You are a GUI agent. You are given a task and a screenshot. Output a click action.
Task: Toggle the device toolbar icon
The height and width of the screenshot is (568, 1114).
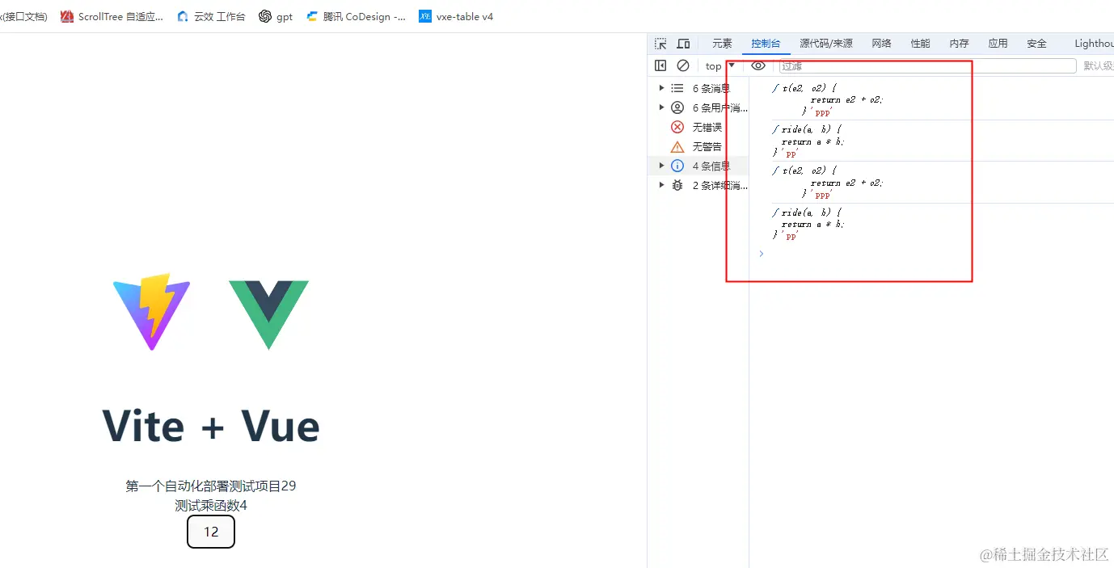coord(683,44)
